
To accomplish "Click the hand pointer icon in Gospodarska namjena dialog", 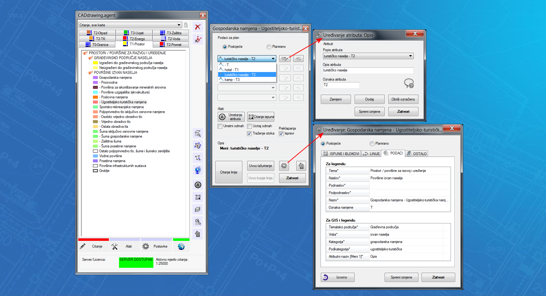I will pos(301,166).
